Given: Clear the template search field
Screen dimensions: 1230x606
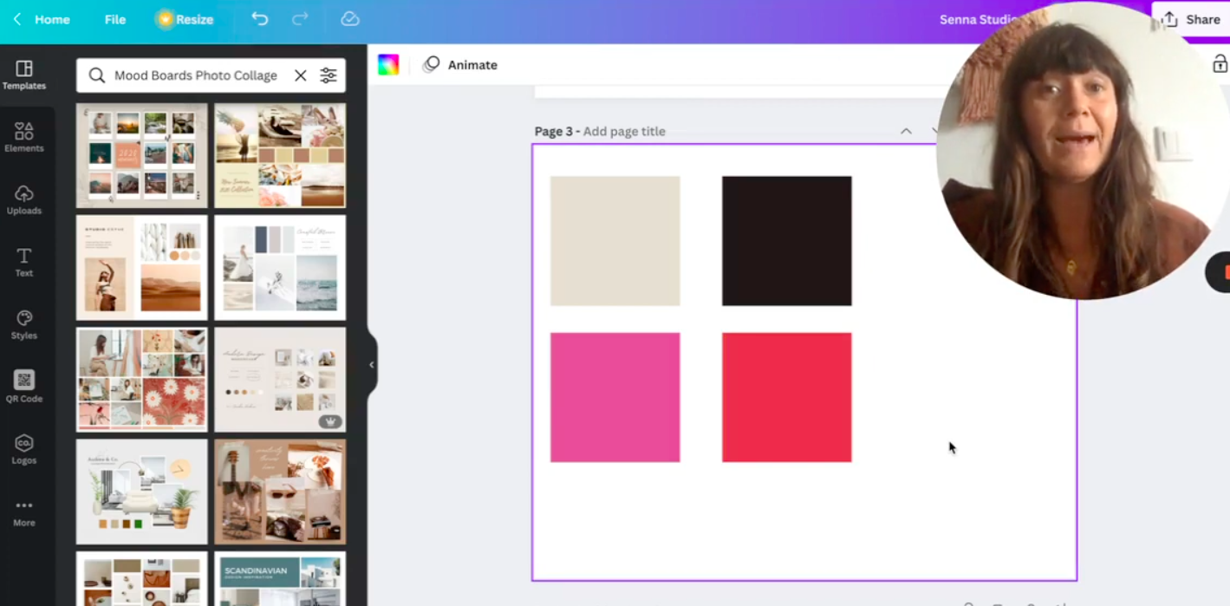Looking at the screenshot, I should tap(301, 75).
